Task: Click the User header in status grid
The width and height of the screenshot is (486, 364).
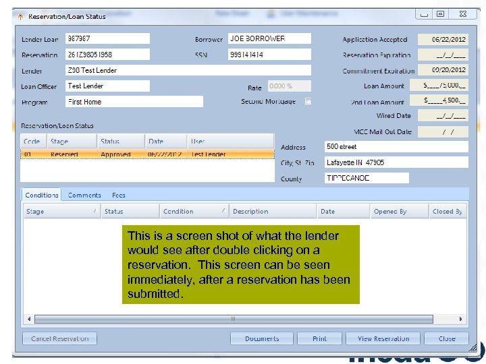Action: (231, 142)
